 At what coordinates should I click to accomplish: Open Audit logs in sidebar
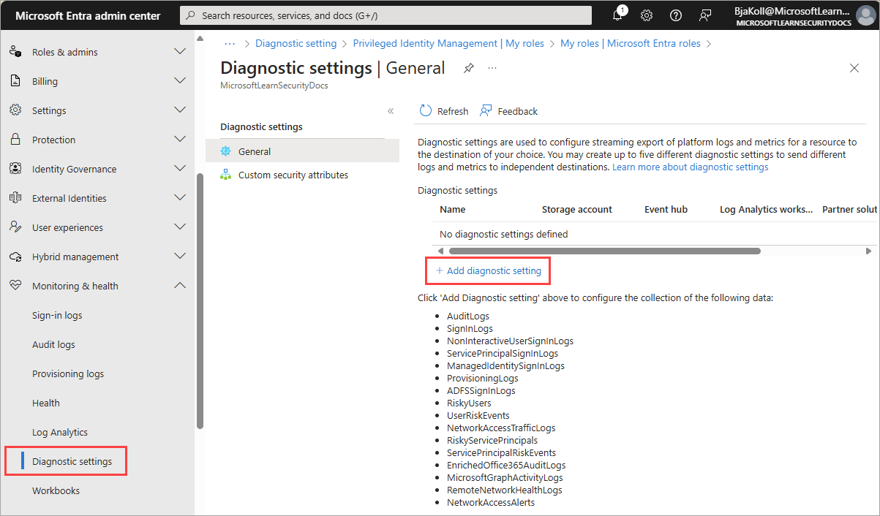click(53, 344)
